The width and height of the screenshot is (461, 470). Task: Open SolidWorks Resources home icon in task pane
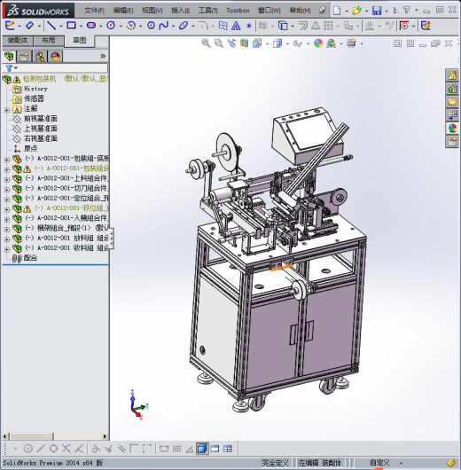click(x=452, y=75)
